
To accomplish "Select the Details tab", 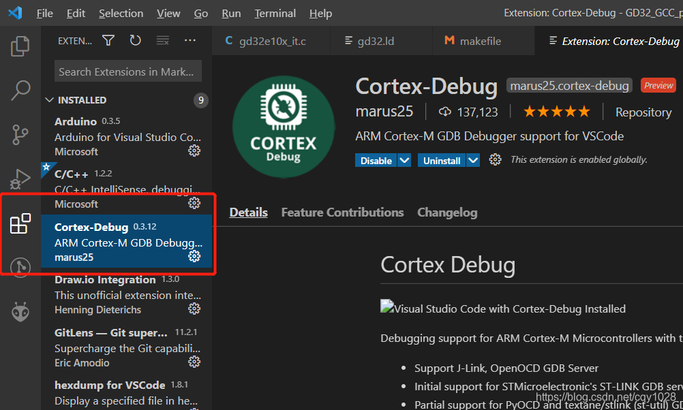I will 248,212.
